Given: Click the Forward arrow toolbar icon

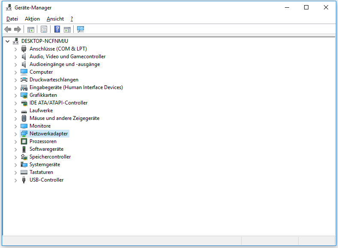Looking at the screenshot, I should click(18, 29).
